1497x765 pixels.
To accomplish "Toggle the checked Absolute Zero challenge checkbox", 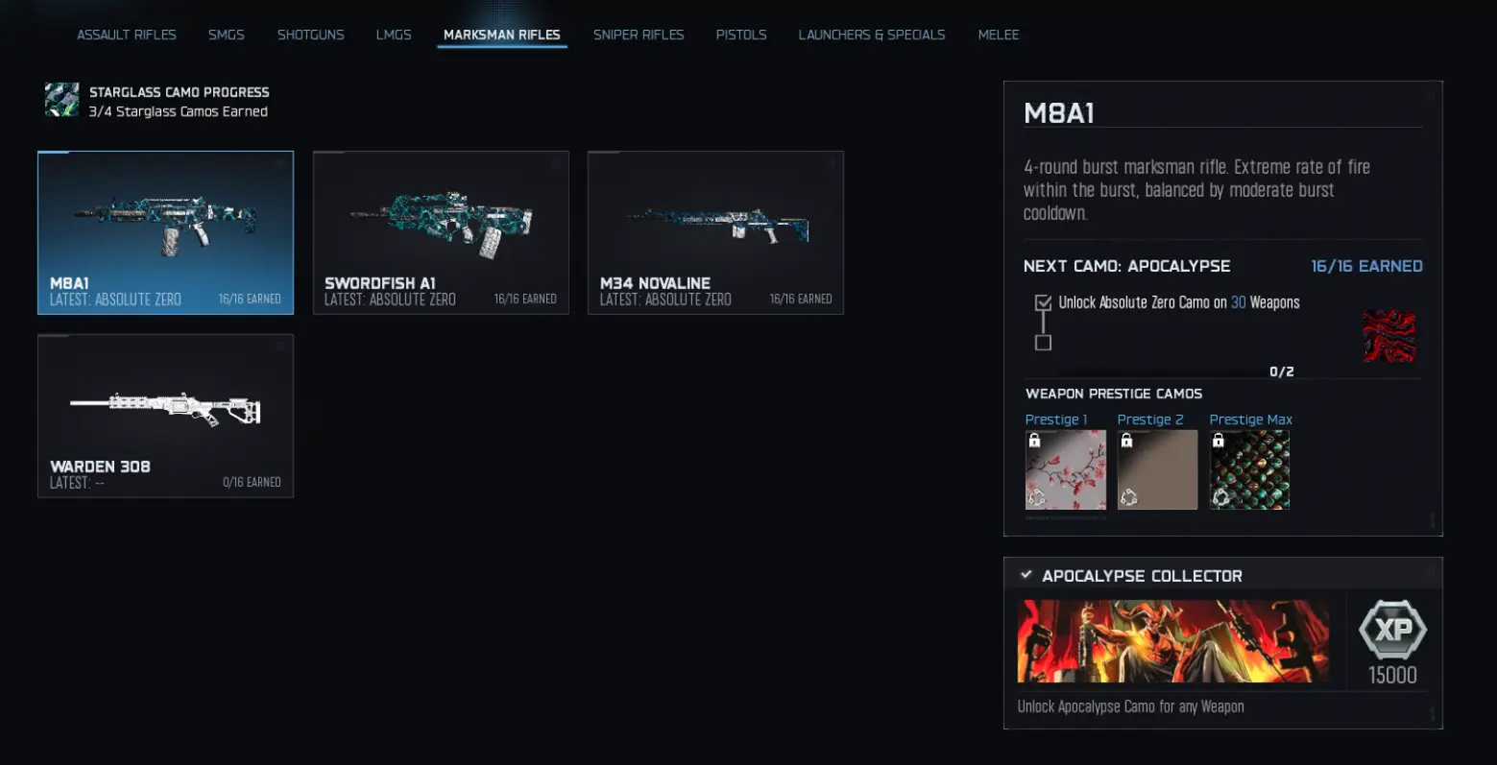I will (x=1044, y=303).
